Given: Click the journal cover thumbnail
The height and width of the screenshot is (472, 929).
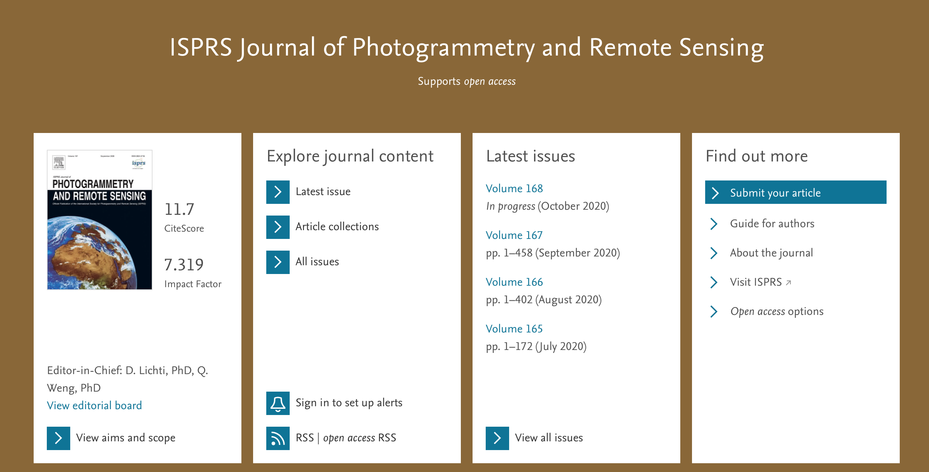Looking at the screenshot, I should (99, 220).
